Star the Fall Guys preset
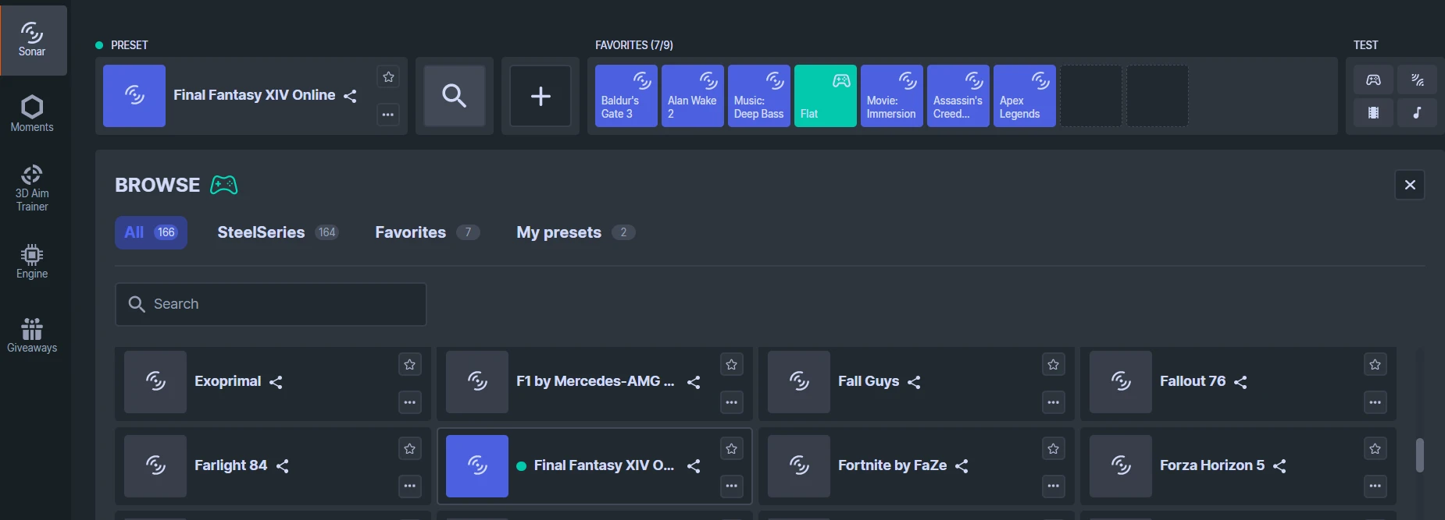This screenshot has width=1445, height=520. point(1054,364)
